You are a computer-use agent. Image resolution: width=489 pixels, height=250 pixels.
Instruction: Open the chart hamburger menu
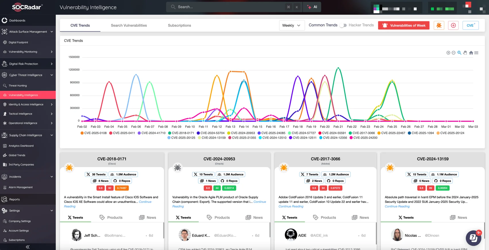[x=476, y=53]
